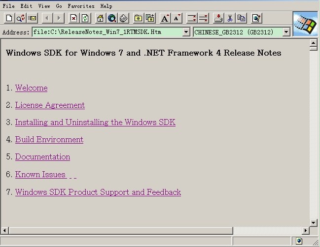Expand the CHINESE_GB2312 encoding dropdown arrow

point(286,32)
